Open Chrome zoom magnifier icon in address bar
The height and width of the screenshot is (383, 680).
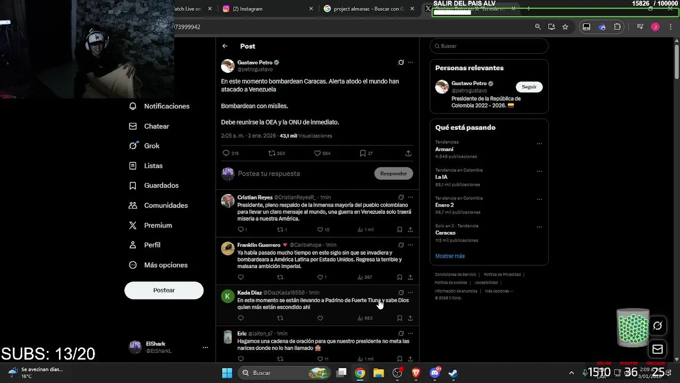[x=538, y=27]
